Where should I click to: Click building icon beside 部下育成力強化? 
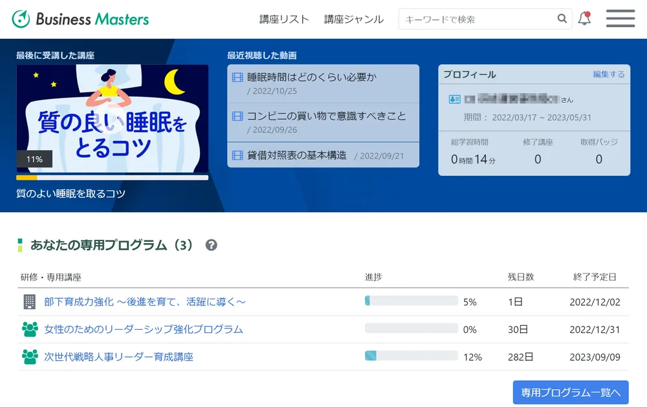tap(29, 301)
